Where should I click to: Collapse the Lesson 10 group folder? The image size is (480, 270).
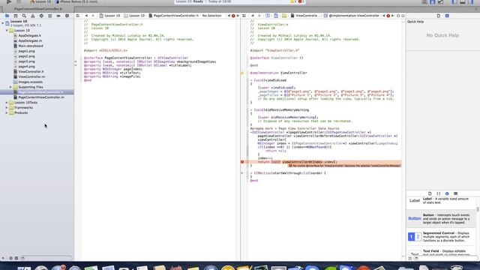[x=7, y=31]
